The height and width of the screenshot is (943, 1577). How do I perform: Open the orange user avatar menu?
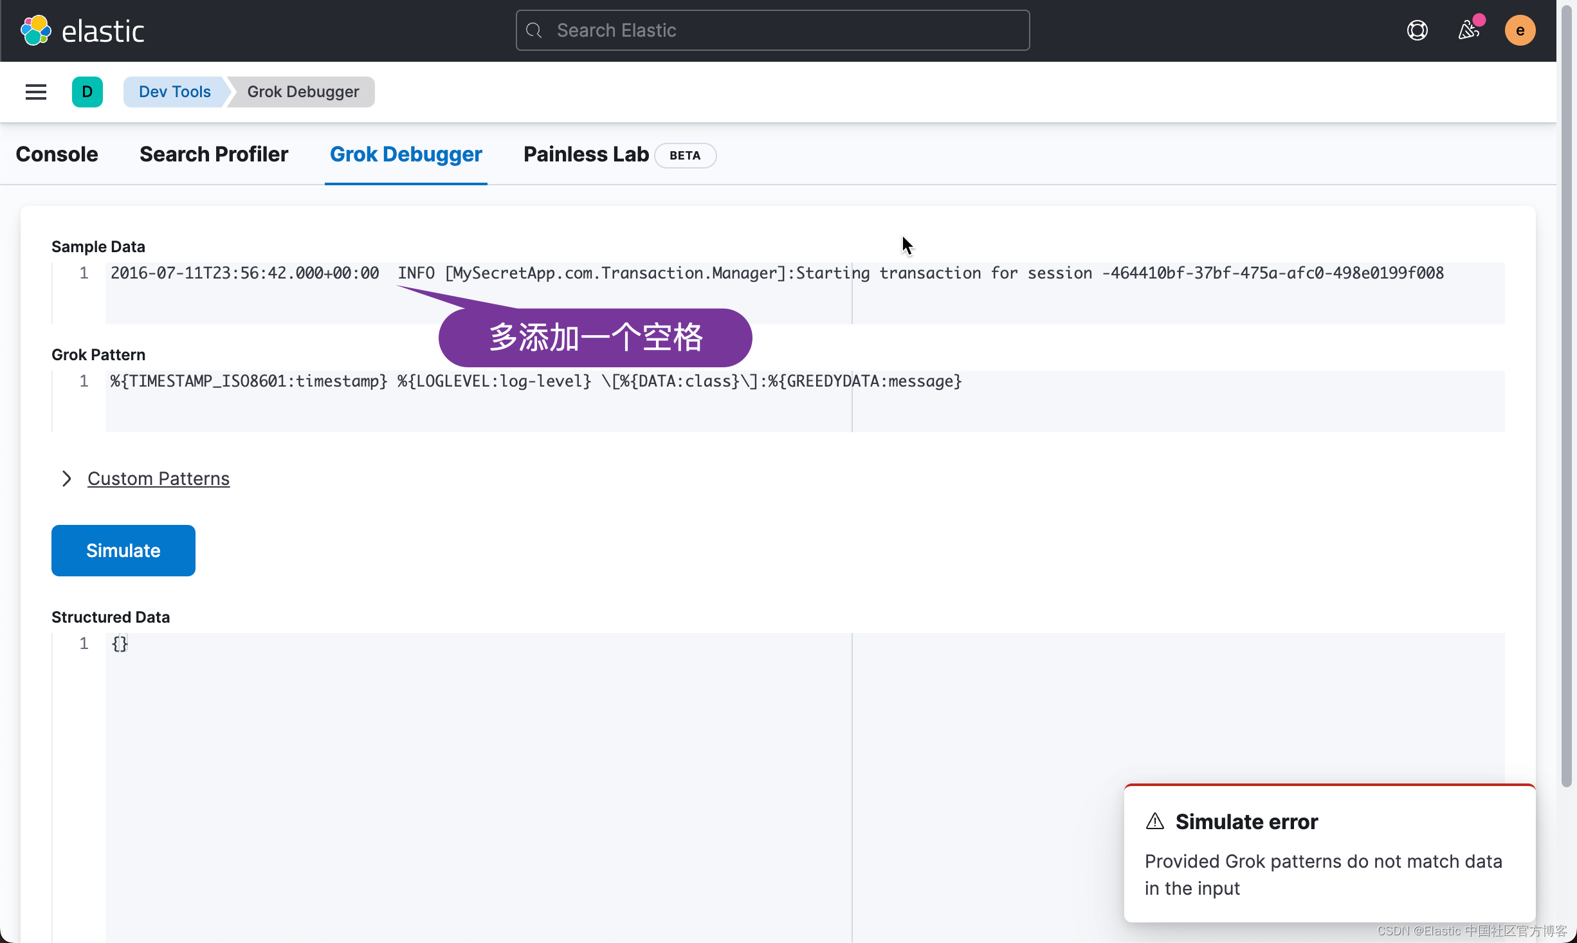(x=1520, y=30)
